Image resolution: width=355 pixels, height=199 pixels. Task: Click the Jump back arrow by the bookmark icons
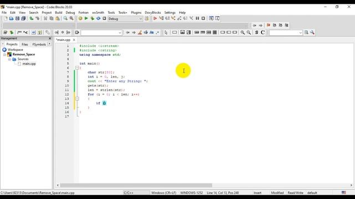(x=255, y=25)
